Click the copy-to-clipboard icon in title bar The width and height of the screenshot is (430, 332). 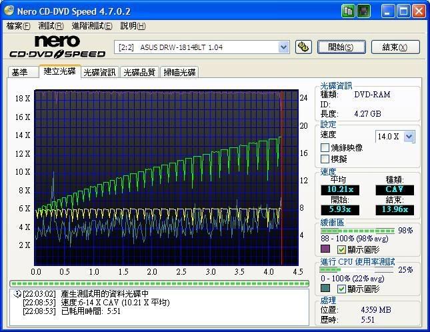point(348,11)
